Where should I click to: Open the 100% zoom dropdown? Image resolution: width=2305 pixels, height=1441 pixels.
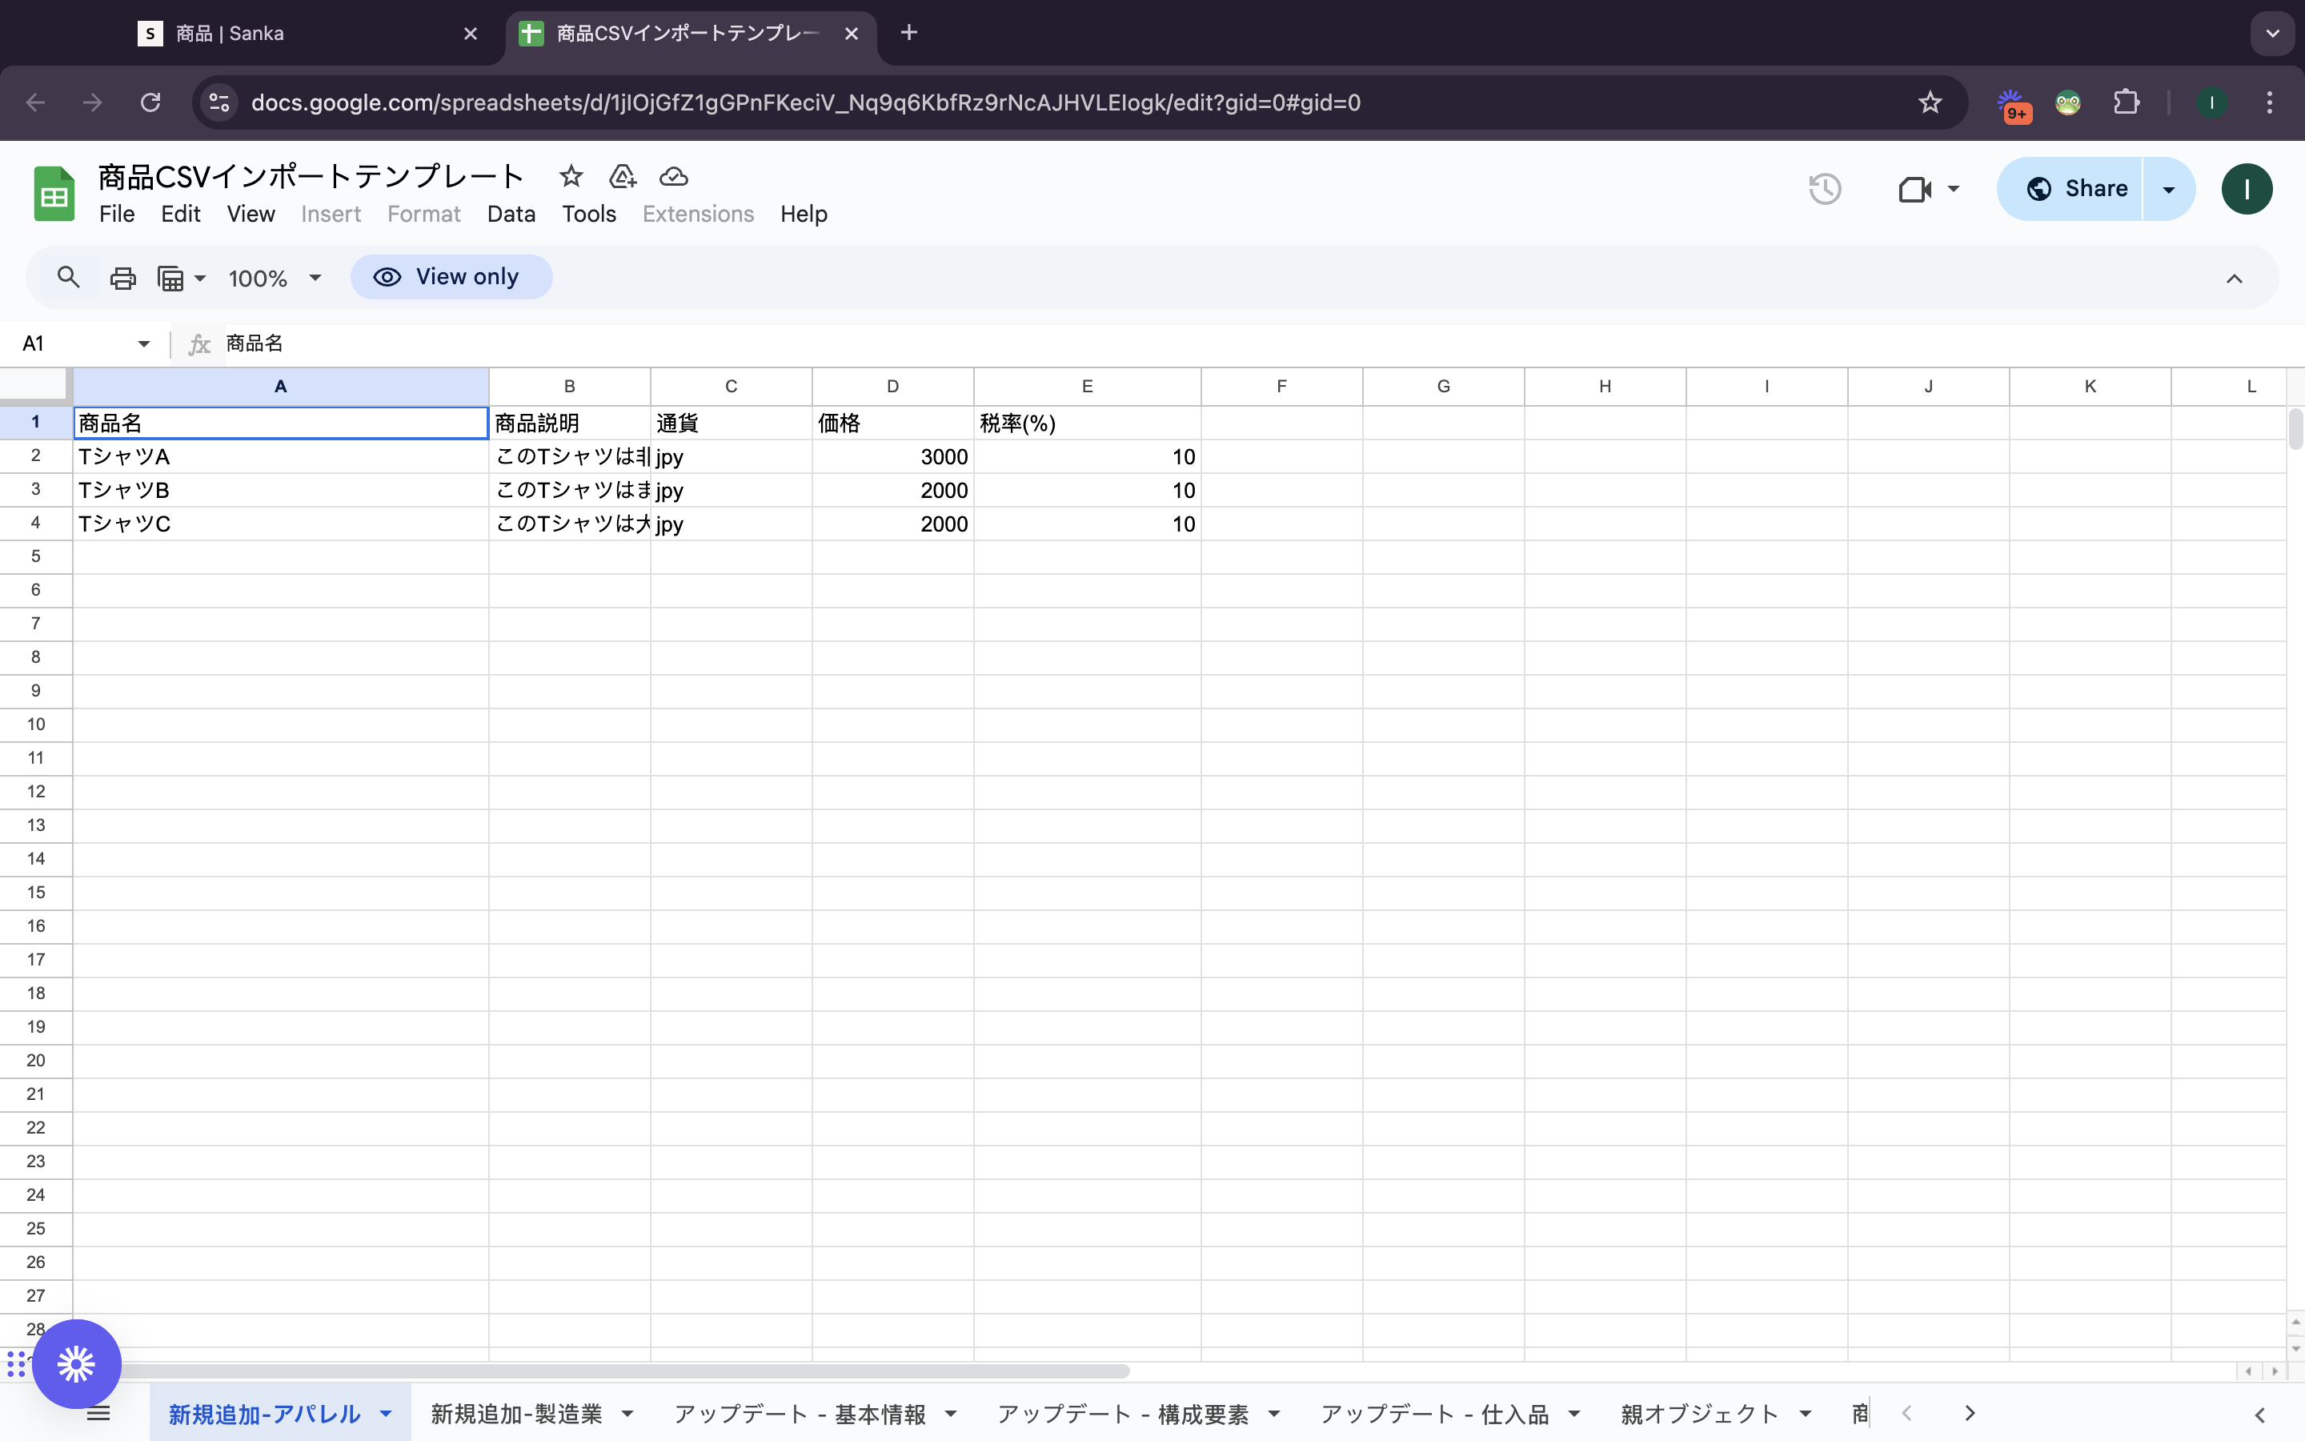(275, 279)
